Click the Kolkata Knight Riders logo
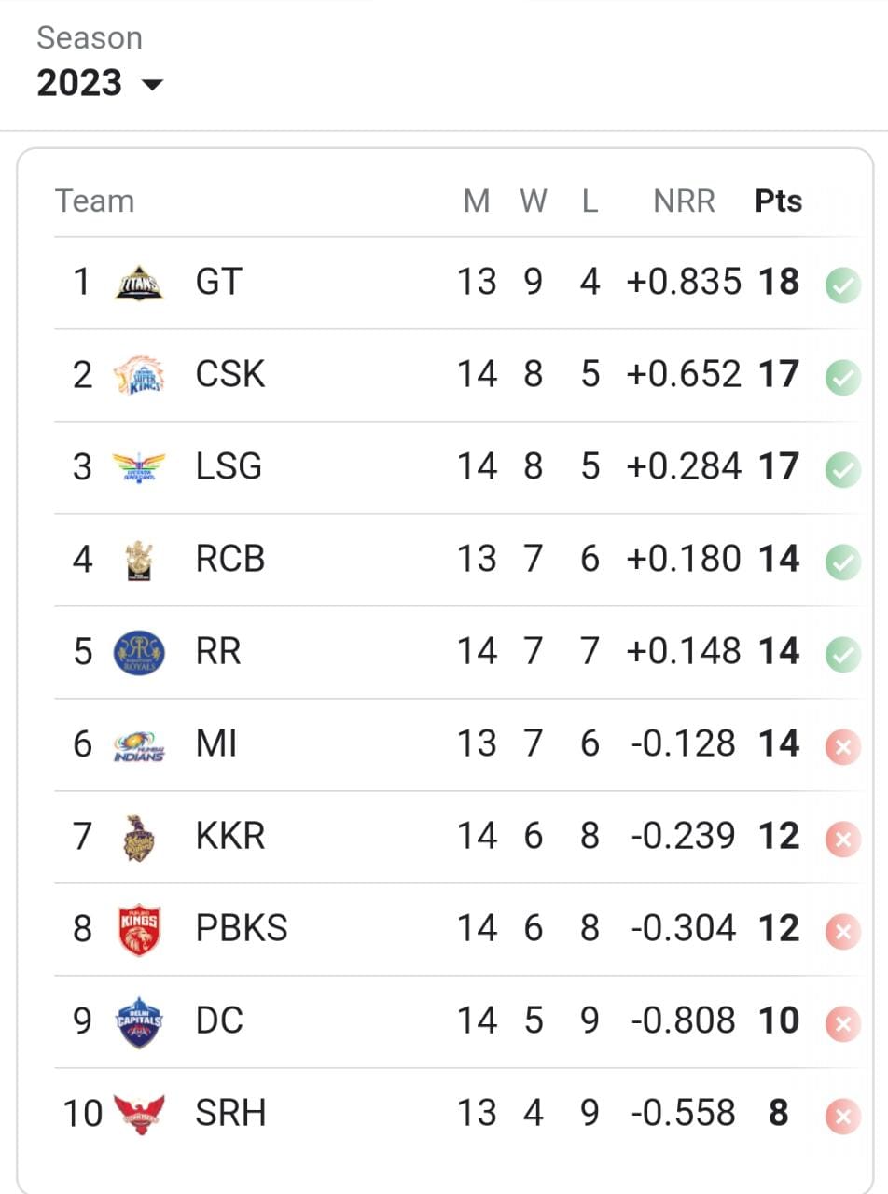Viewport: 888px width, 1194px height. click(x=139, y=837)
